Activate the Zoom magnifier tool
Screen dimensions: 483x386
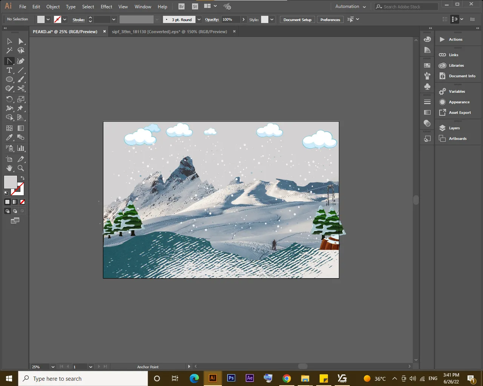(21, 168)
